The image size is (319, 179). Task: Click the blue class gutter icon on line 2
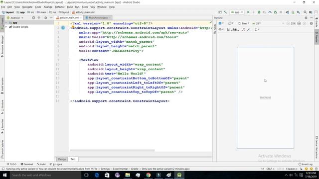point(63,28)
